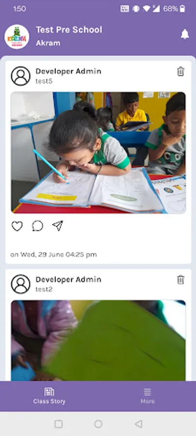This screenshot has height=436, width=196.
Task: Open notifications with the bell icon
Action: 184,34
